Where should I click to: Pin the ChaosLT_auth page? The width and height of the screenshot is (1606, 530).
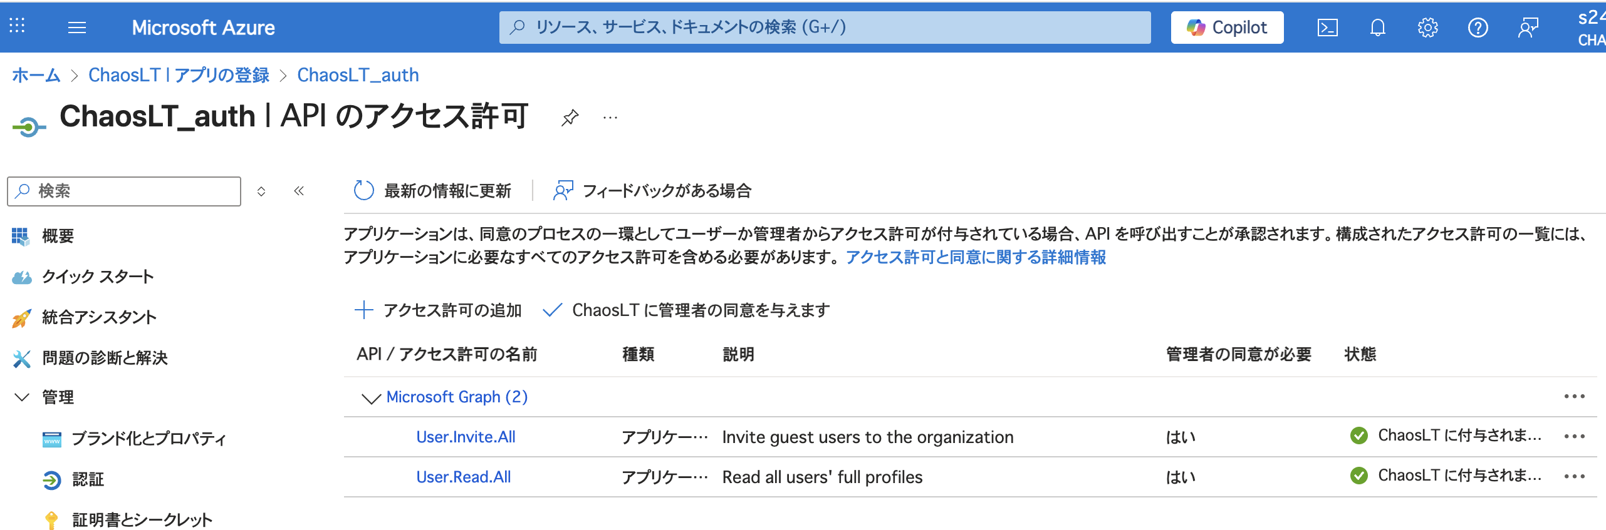570,118
